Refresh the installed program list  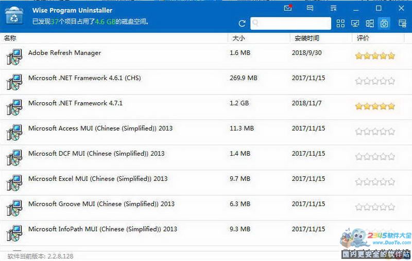(x=242, y=24)
